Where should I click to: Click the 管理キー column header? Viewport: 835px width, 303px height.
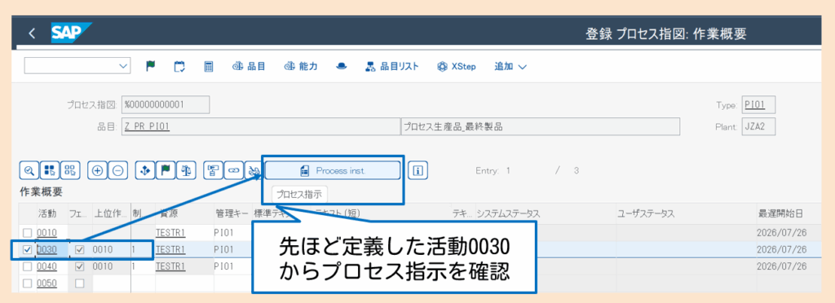tap(232, 213)
